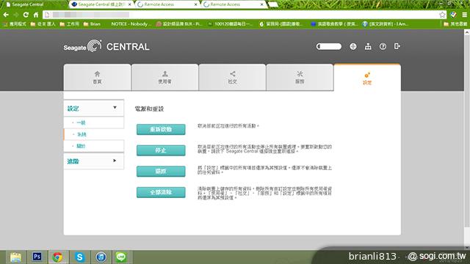The height and width of the screenshot is (264, 470).
Task: Open the help question mark icon
Action: 383,46
